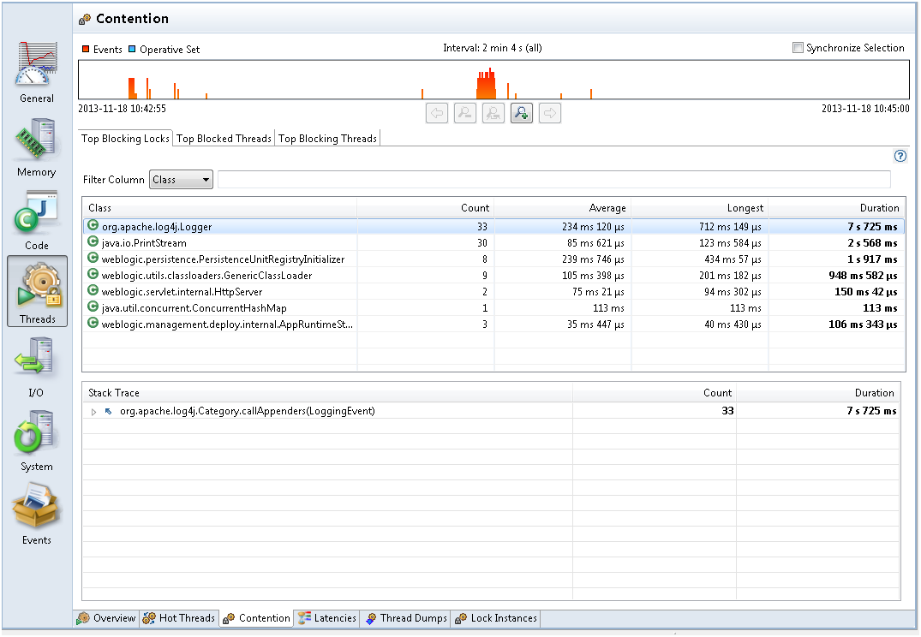This screenshot has height=637, width=921.
Task: Open the General section in sidebar
Action: (x=37, y=71)
